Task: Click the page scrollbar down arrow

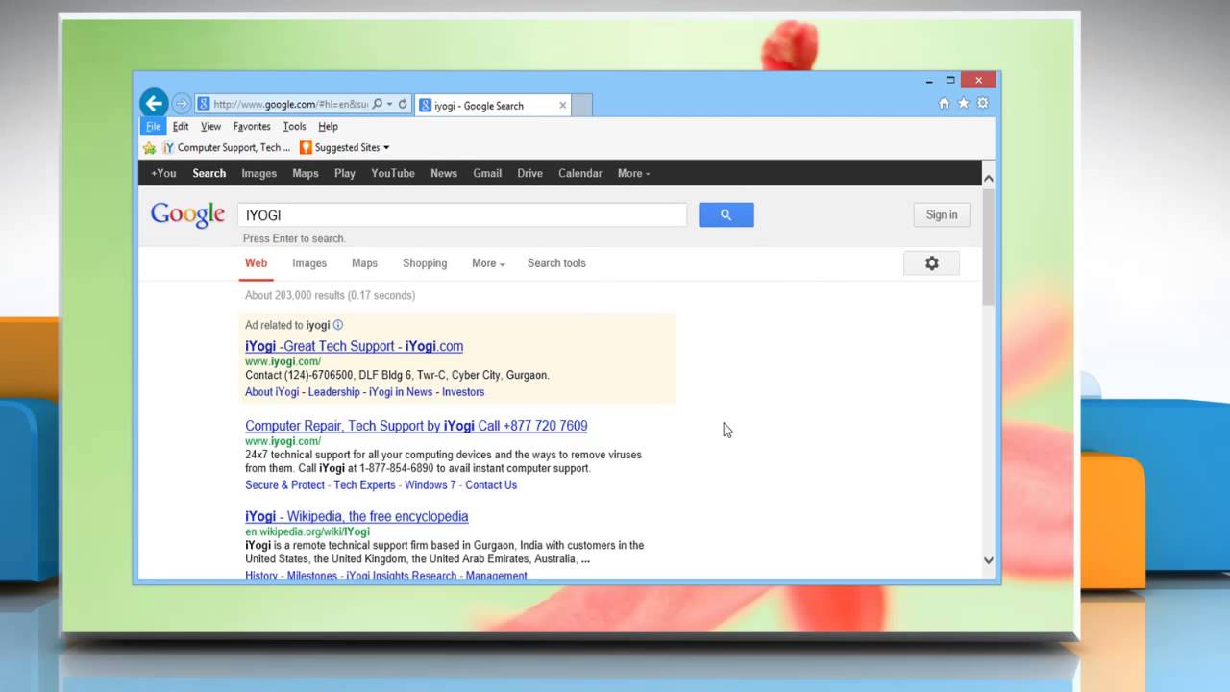Action: [988, 560]
